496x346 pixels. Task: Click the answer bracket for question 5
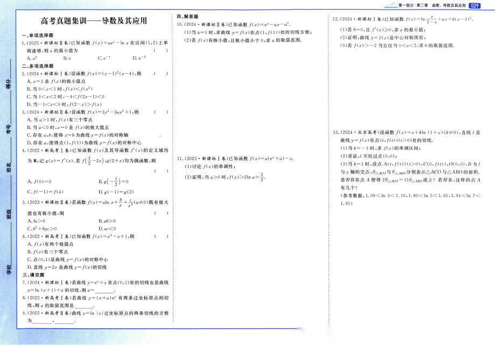[x=160, y=213]
